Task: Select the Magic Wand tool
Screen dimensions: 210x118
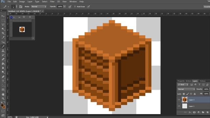Action: [3, 29]
